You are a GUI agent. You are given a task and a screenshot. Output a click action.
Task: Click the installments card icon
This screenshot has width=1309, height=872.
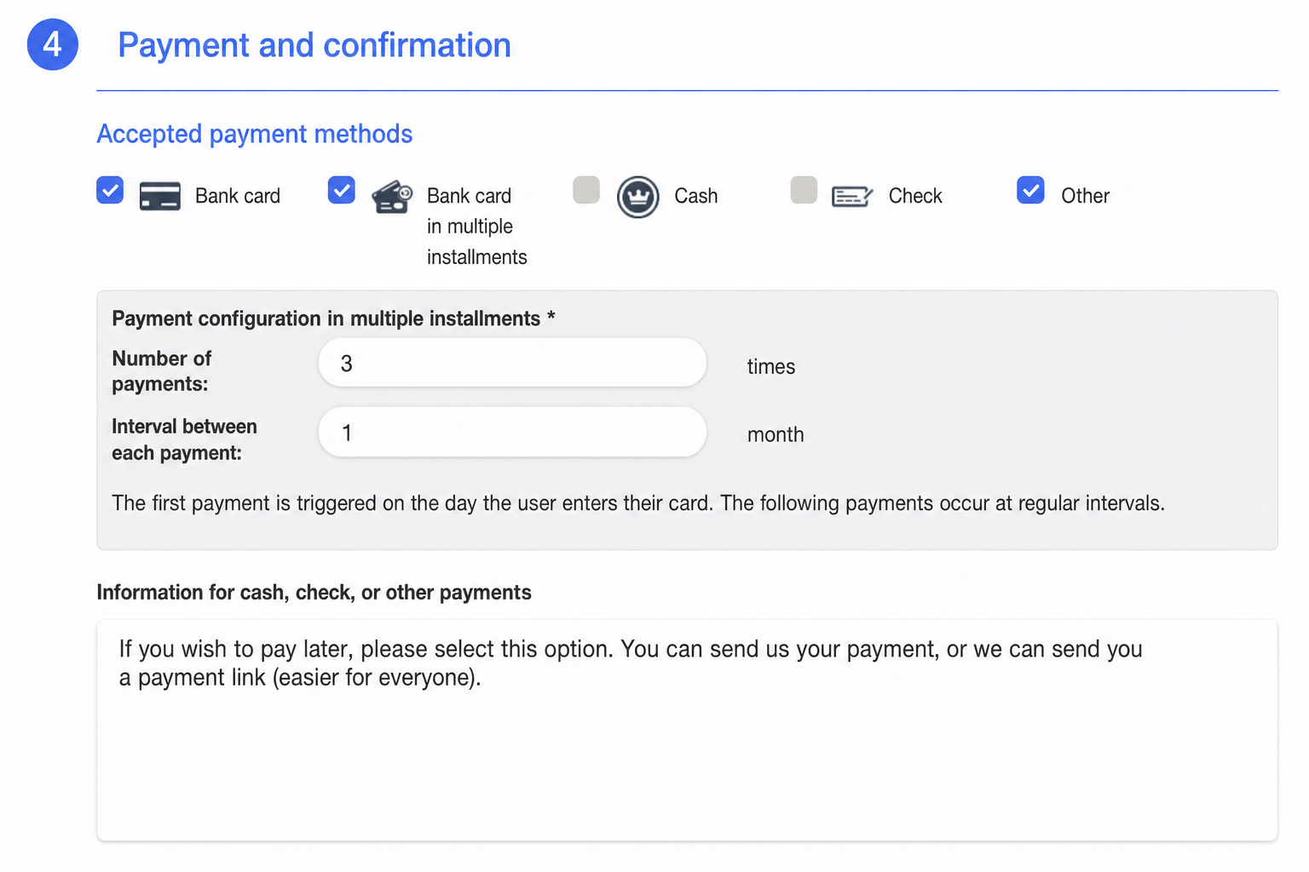[392, 197]
